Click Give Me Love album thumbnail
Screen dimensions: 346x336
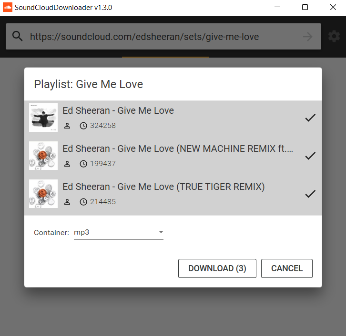click(43, 118)
